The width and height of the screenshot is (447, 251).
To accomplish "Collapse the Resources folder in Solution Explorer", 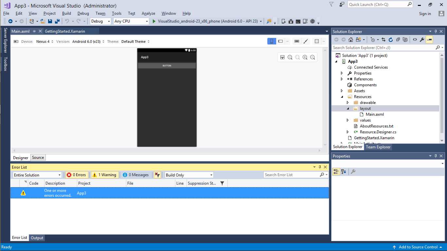I will (342, 96).
